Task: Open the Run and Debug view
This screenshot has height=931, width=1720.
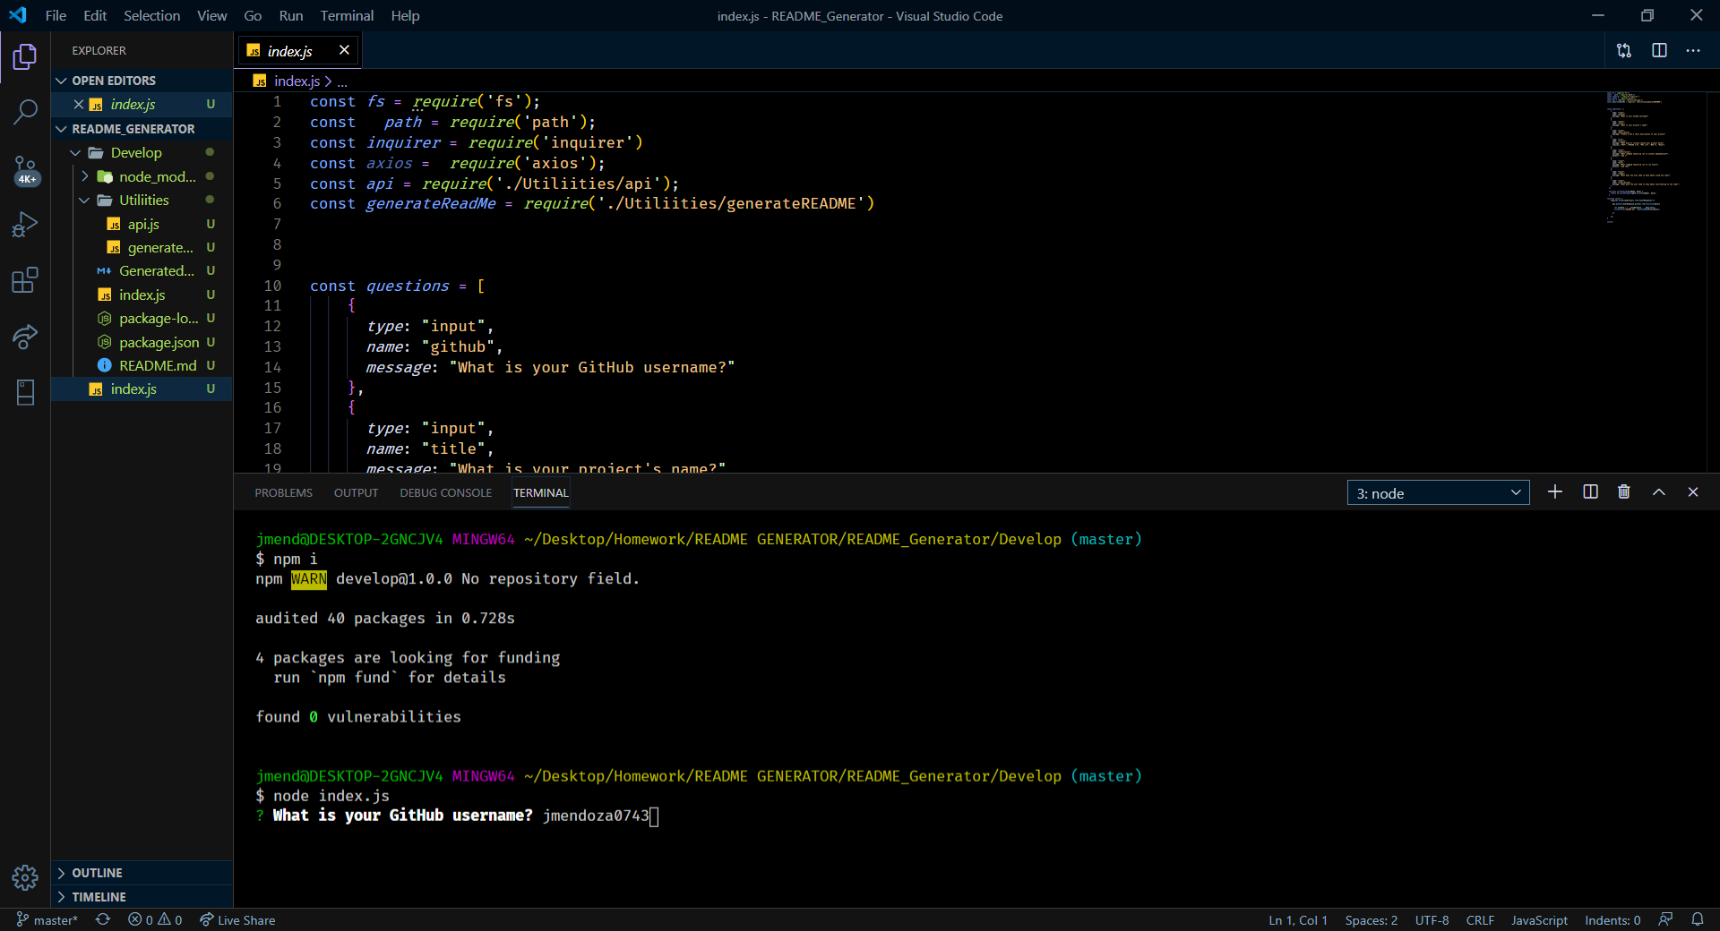Action: [25, 224]
